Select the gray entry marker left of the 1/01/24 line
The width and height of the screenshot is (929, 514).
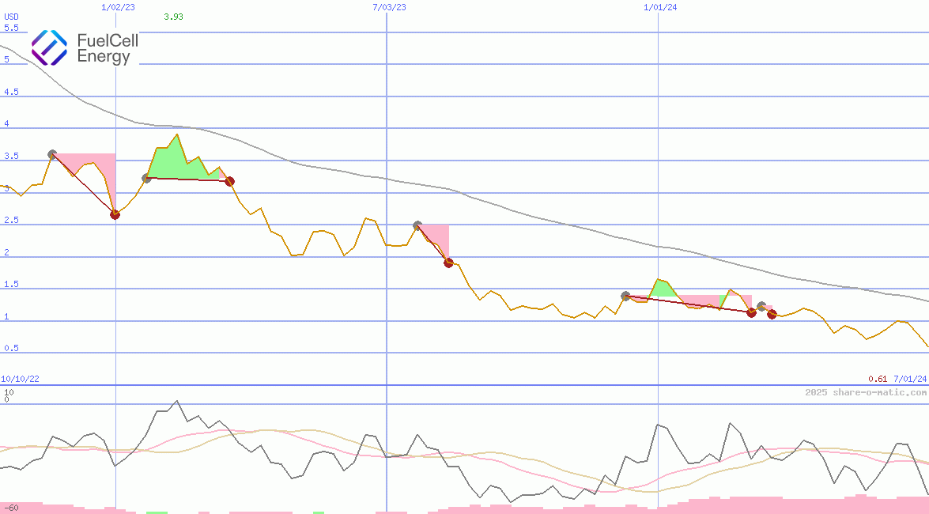625,296
